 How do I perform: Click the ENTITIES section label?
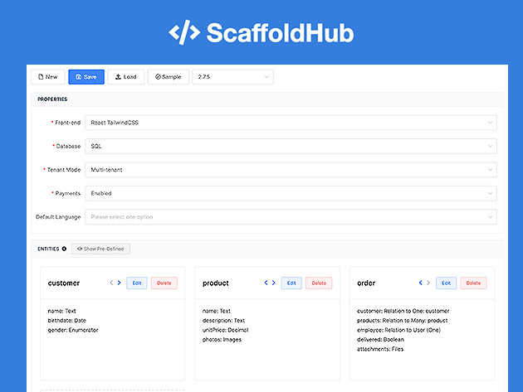tap(48, 249)
